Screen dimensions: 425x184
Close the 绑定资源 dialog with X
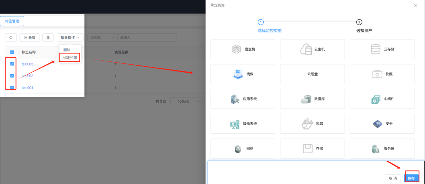point(416,5)
